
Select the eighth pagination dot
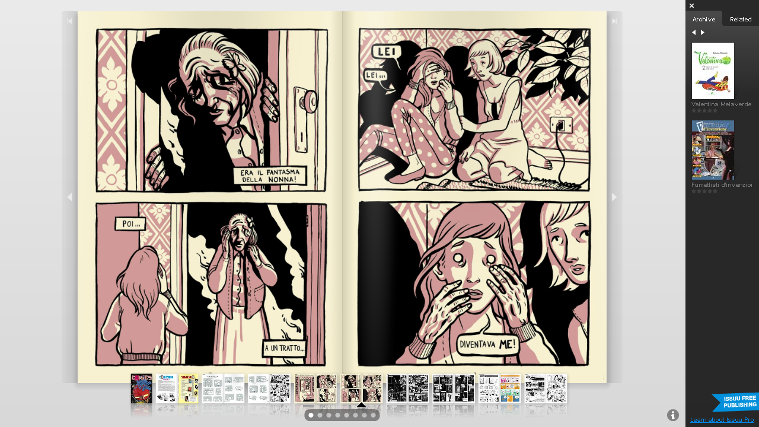coord(373,415)
